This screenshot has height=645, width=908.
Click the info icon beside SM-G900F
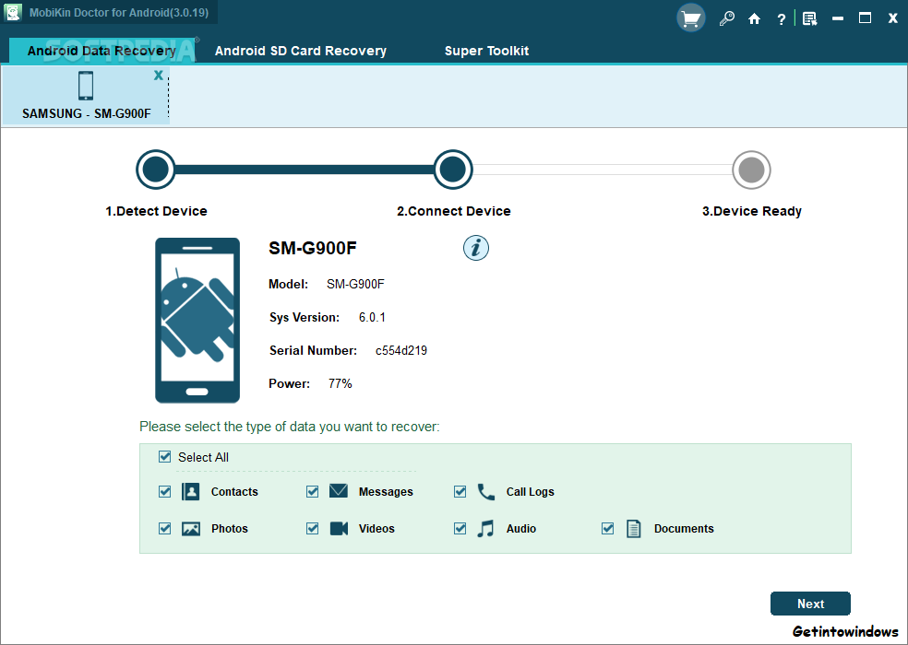(476, 248)
